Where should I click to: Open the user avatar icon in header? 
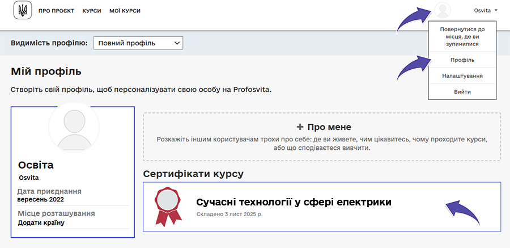coord(443,10)
